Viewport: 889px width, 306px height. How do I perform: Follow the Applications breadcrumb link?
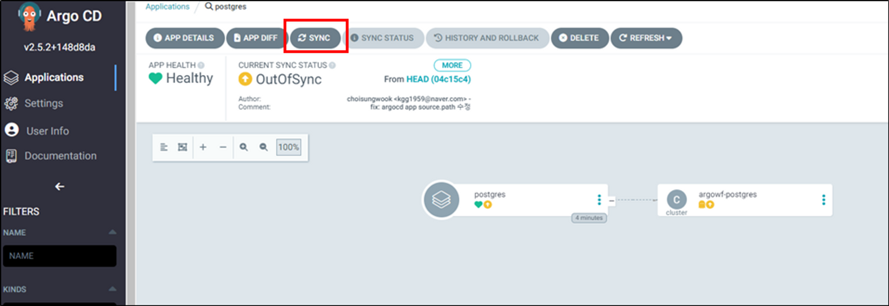tap(167, 7)
